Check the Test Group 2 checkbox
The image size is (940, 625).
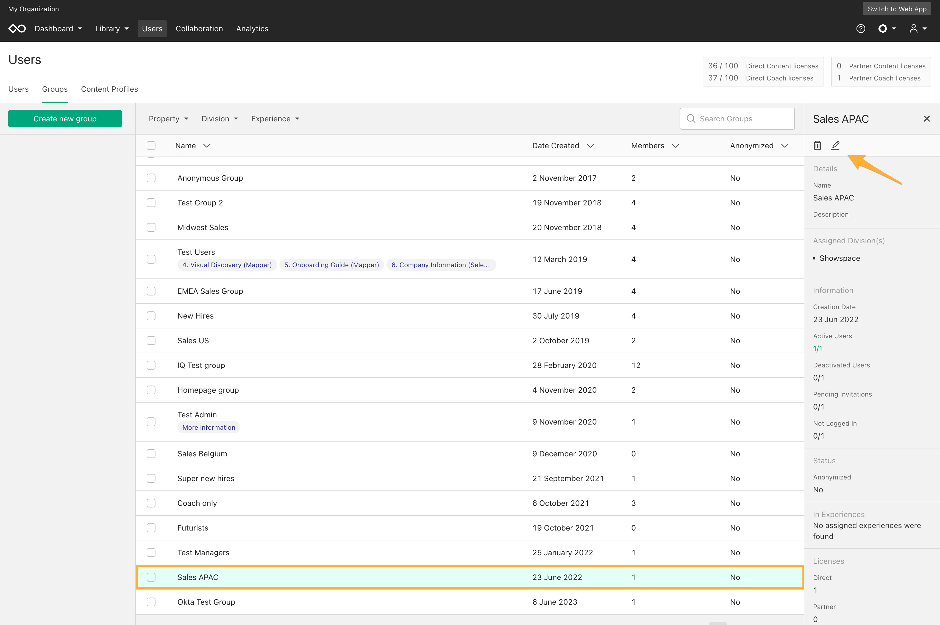[151, 203]
